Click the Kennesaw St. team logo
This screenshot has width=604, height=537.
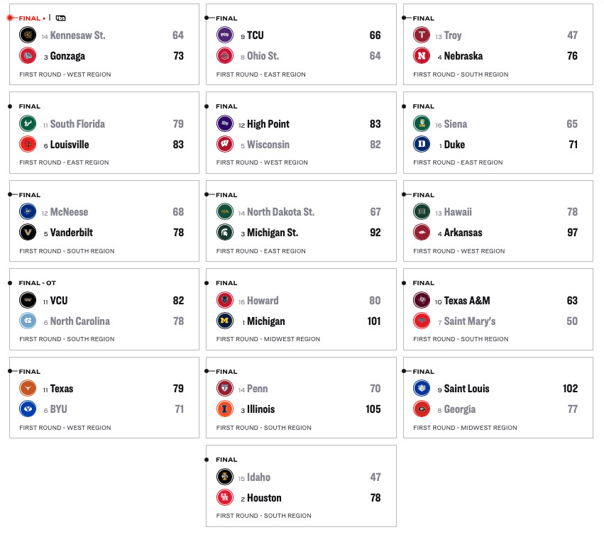pos(28,35)
